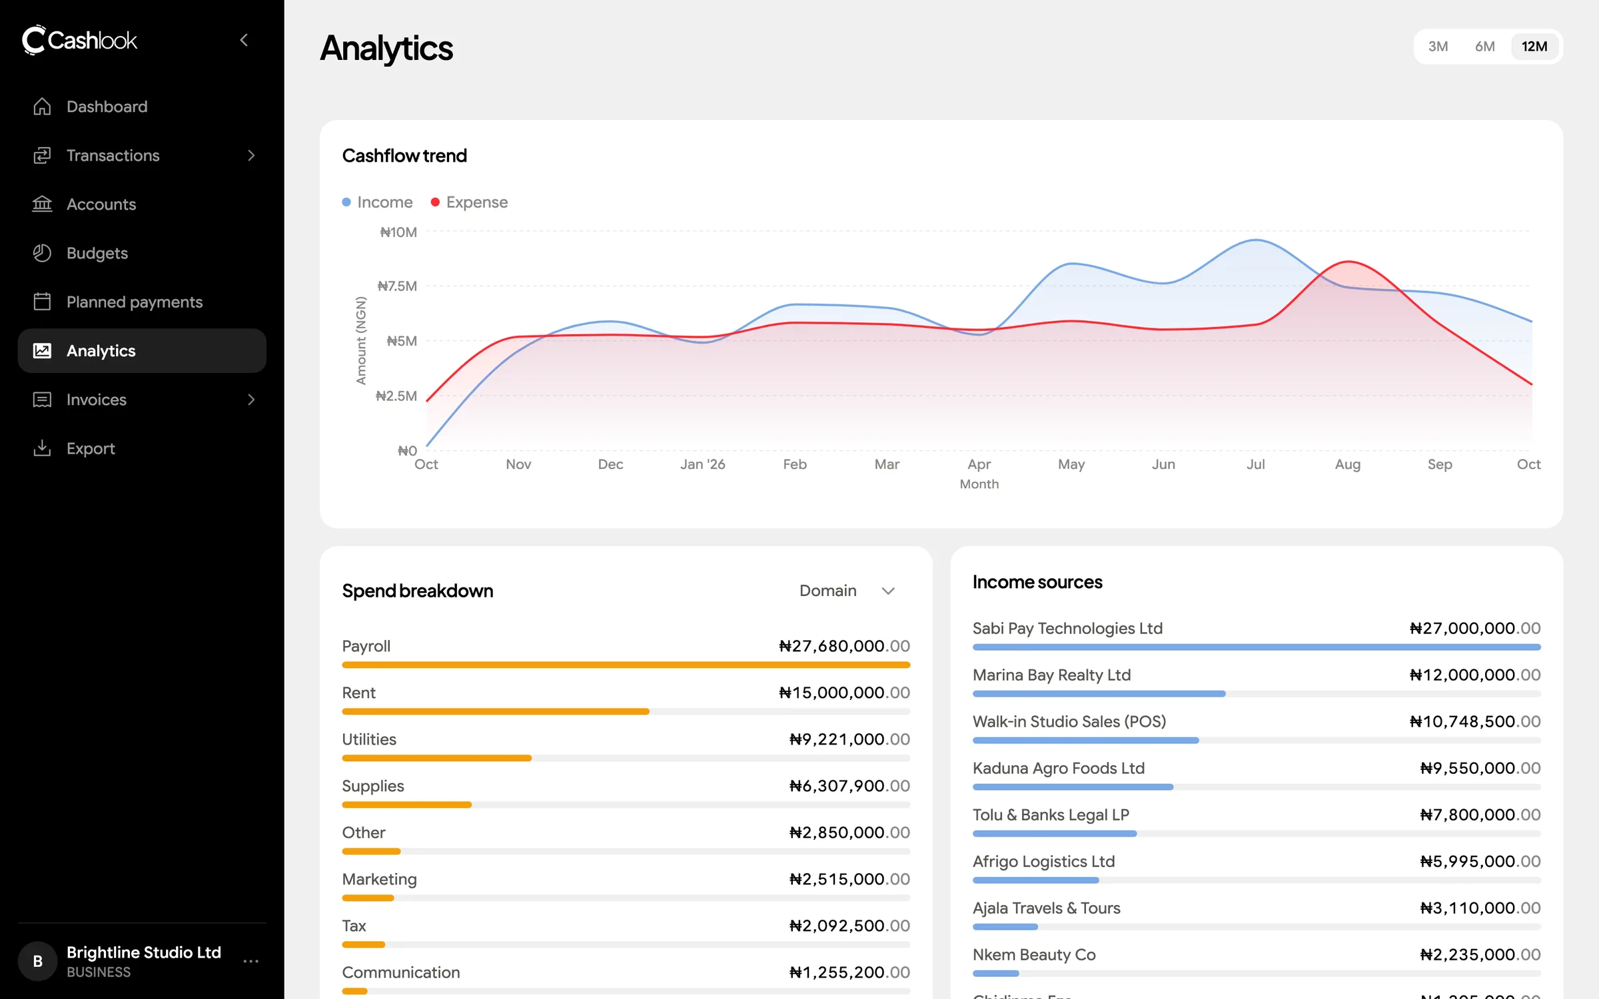Expand the Transactions submenu chevron

click(251, 155)
